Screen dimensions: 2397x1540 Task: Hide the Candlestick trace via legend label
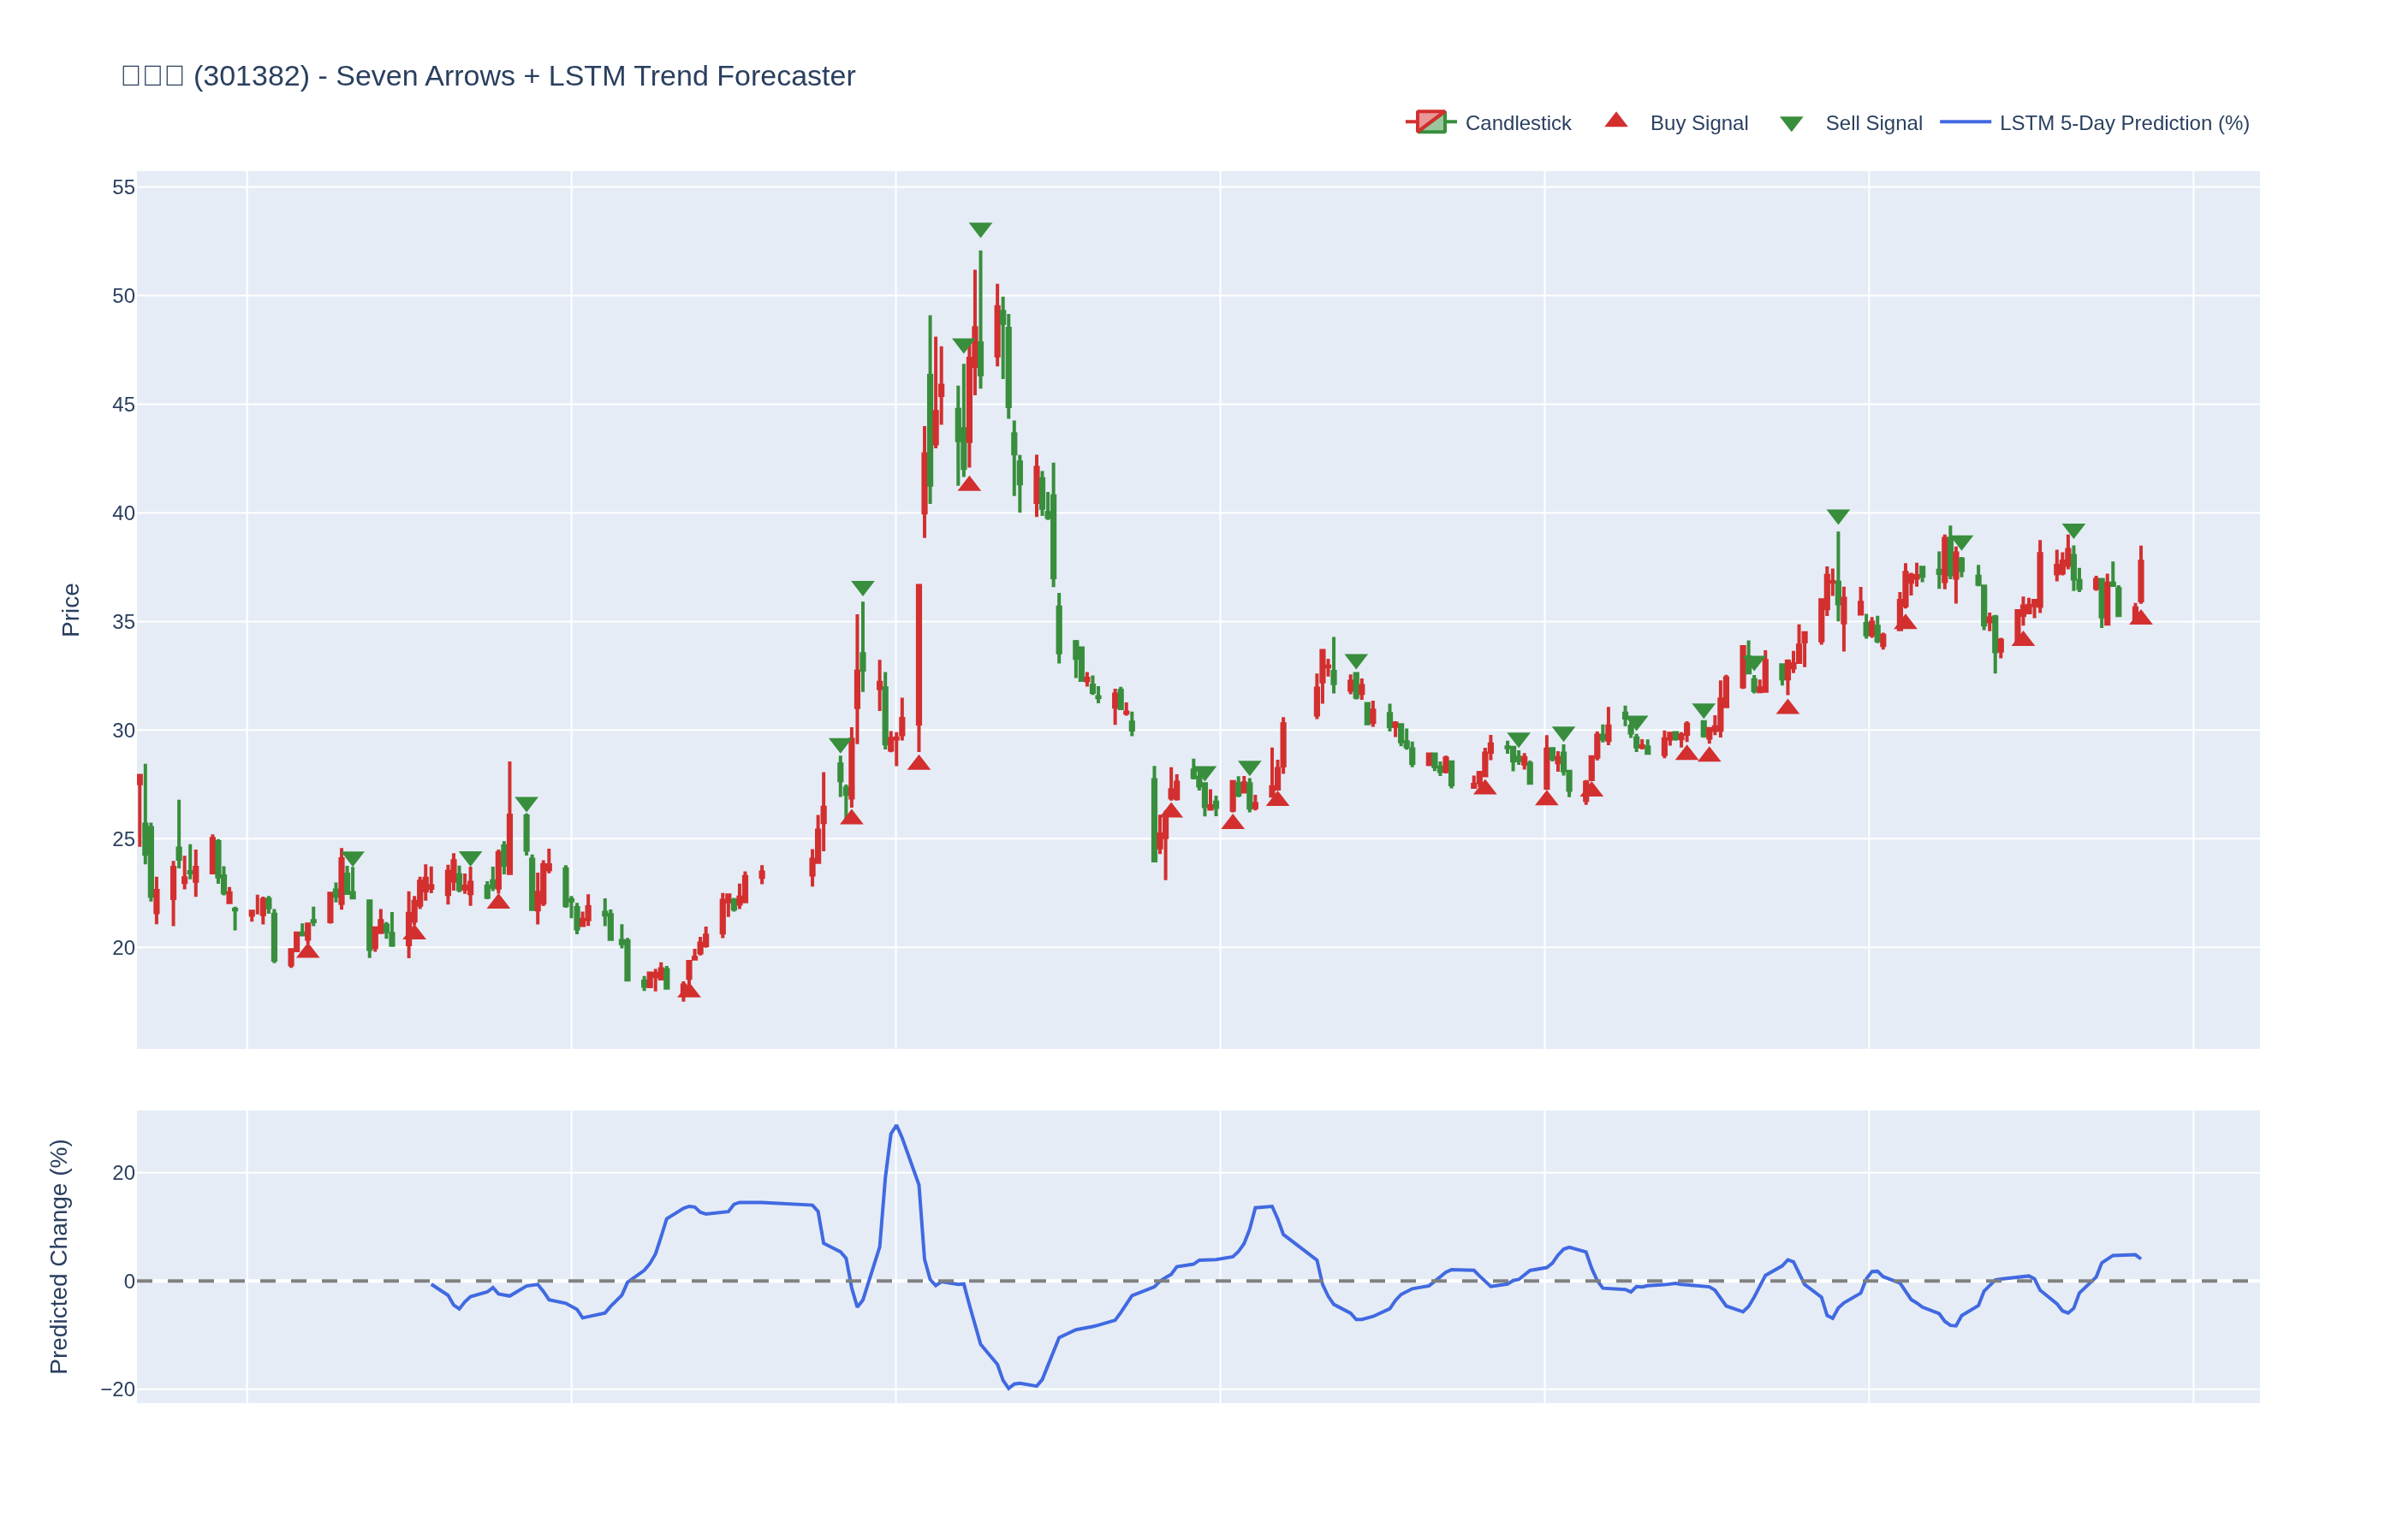coord(1517,123)
